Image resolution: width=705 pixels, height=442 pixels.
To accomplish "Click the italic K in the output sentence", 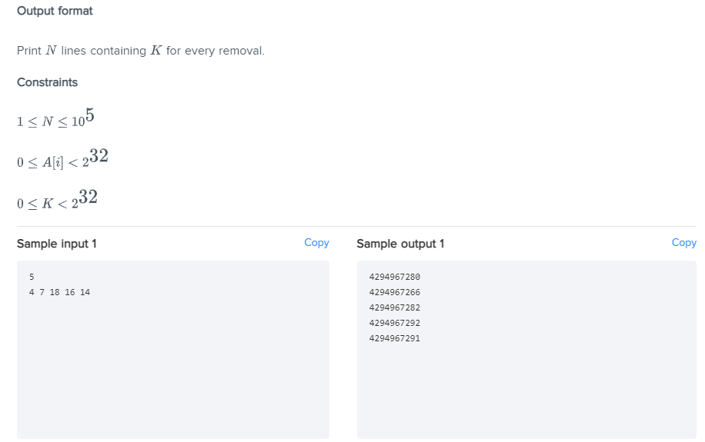I will tap(156, 50).
